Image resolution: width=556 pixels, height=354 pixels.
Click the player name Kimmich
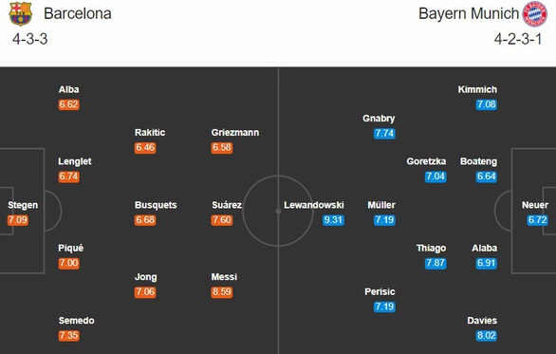click(x=477, y=89)
